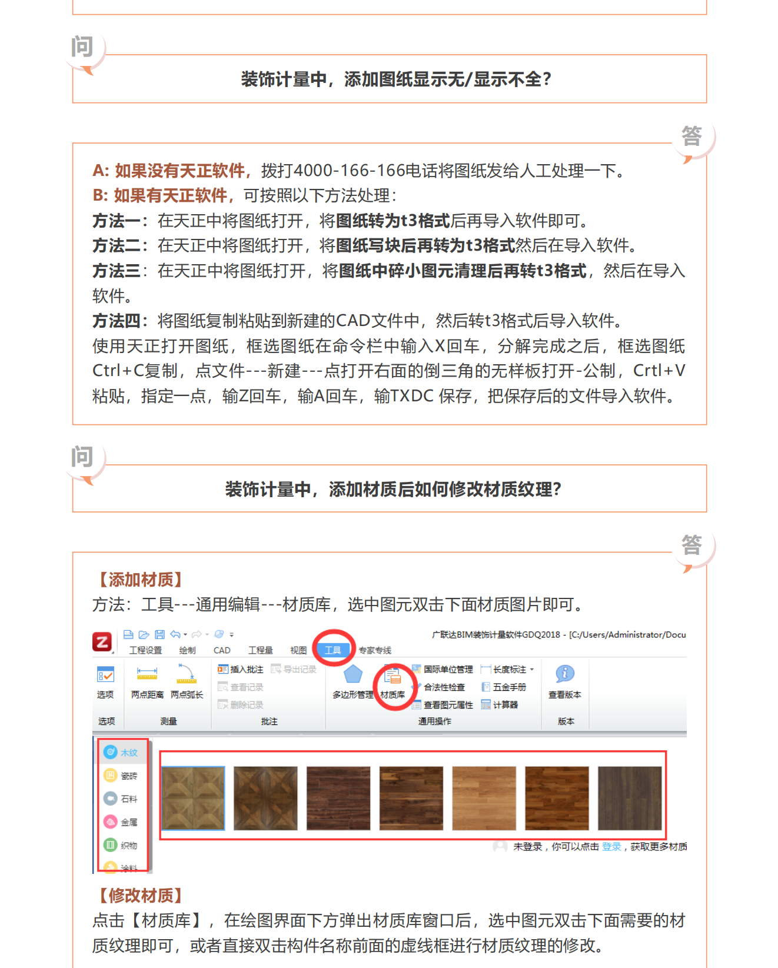
Task: Open the 工程设置 ribbon tab
Action: [145, 650]
